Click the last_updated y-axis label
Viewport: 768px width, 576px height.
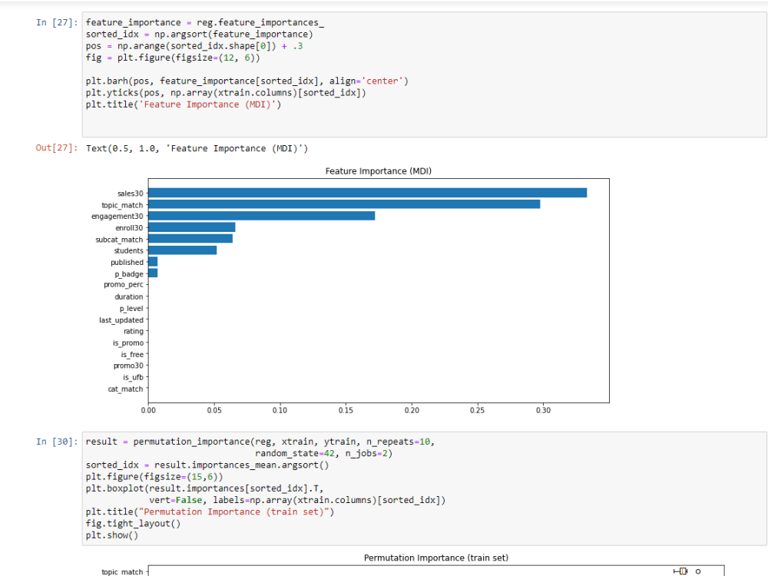pos(121,320)
